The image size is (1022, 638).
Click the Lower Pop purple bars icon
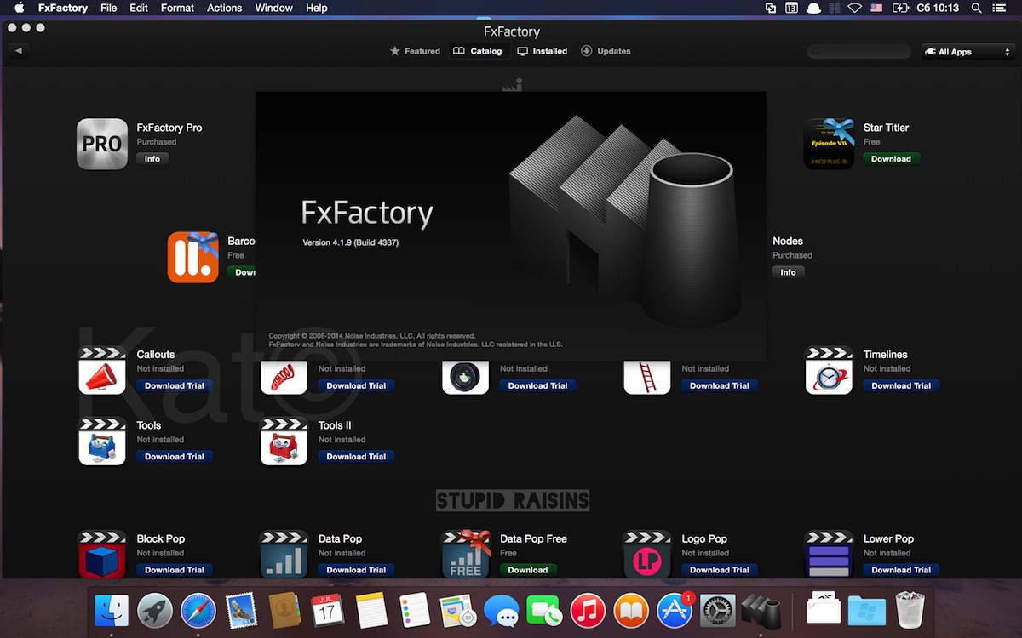click(829, 555)
